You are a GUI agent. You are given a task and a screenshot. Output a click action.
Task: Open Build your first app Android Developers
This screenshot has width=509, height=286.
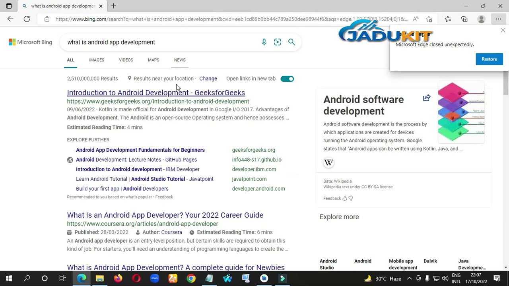point(122,189)
